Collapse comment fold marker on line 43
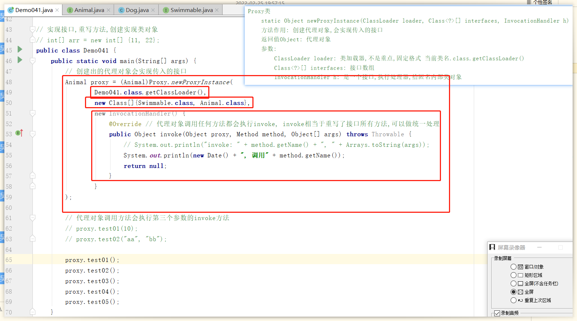Screen dimensions: 577x321 coord(32,30)
